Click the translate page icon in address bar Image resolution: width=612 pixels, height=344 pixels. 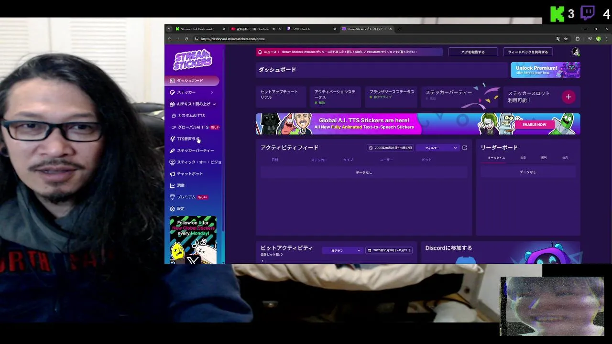(558, 39)
